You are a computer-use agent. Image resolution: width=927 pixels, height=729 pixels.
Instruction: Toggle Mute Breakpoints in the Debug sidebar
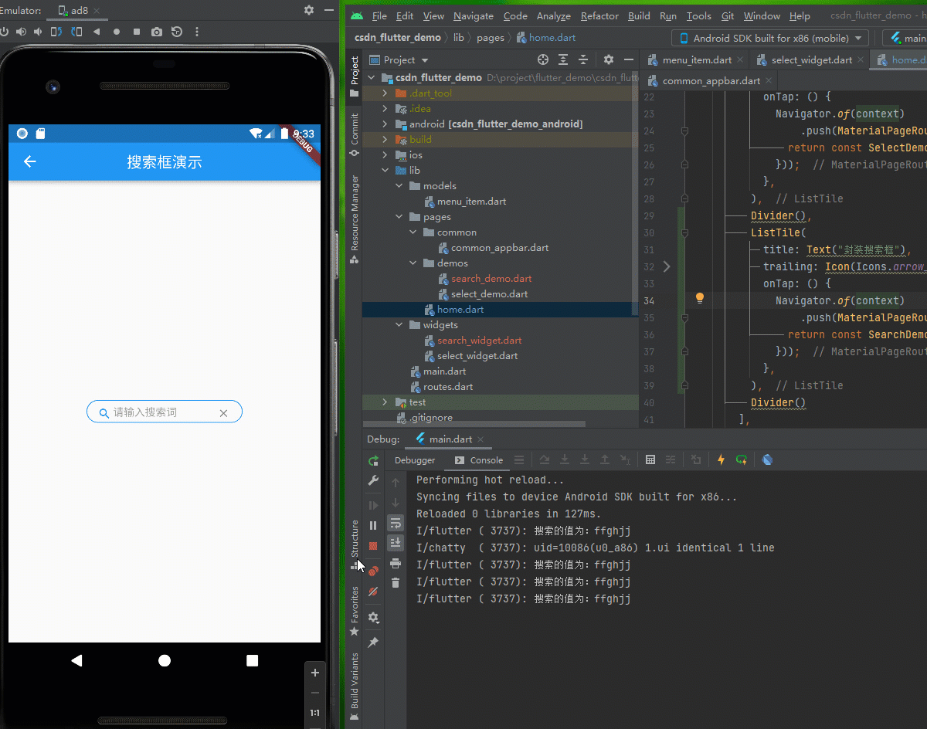pos(373,592)
